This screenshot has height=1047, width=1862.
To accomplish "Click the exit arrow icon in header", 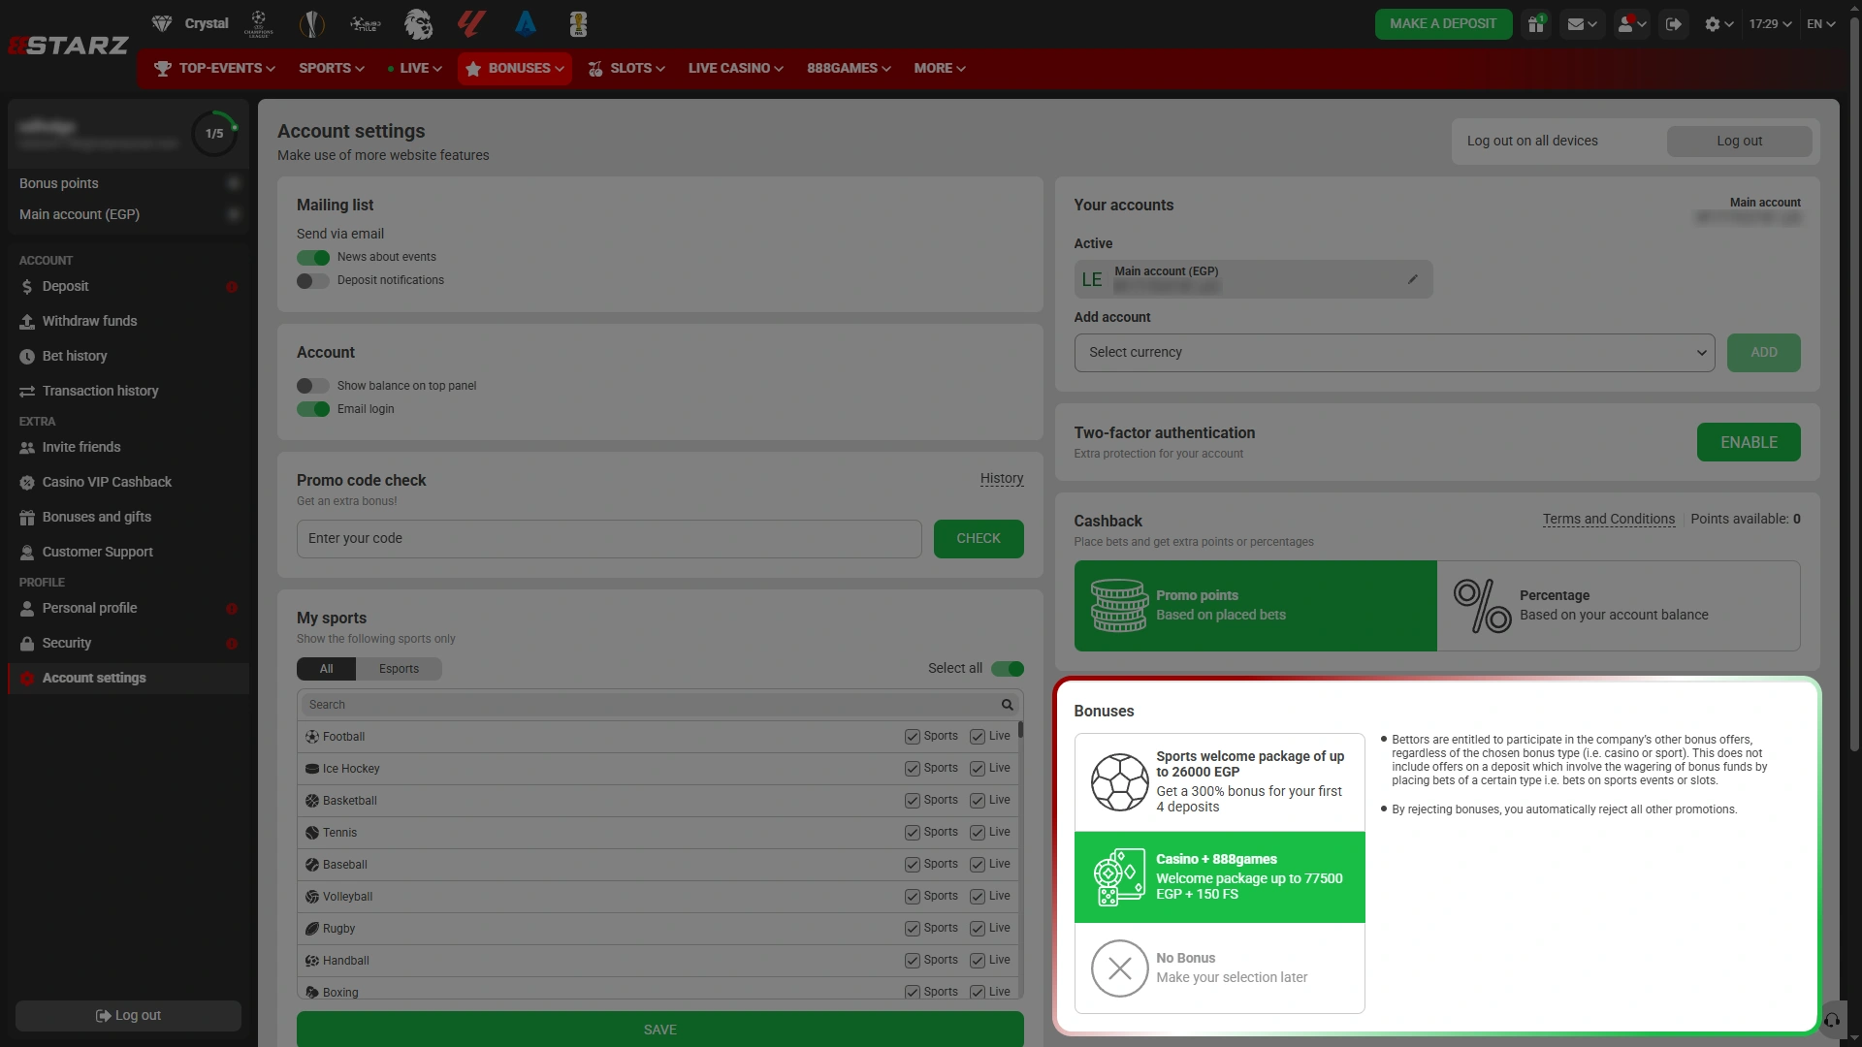I will (1674, 24).
